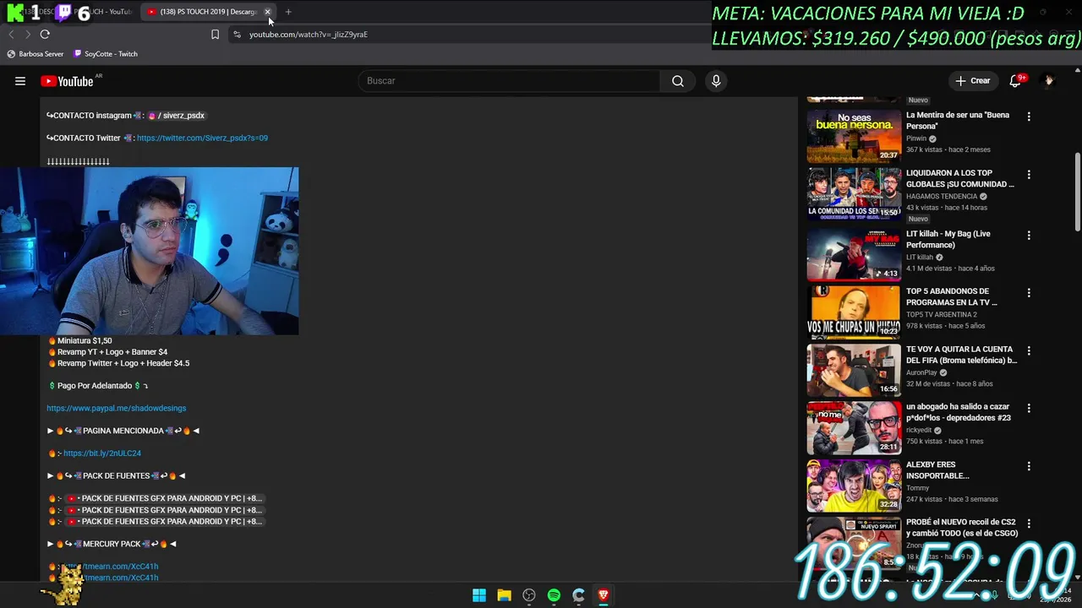Image resolution: width=1082 pixels, height=608 pixels.
Task: Start voice search with the microphone icon
Action: [x=716, y=81]
